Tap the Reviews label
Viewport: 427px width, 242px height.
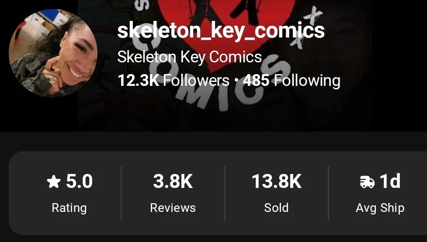[x=173, y=208]
